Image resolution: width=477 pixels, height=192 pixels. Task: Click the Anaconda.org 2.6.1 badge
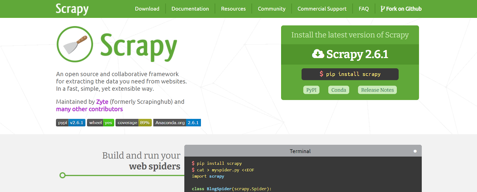177,123
